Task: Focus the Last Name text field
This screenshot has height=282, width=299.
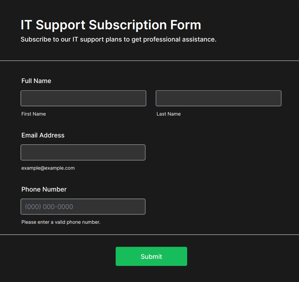Action: coord(218,98)
